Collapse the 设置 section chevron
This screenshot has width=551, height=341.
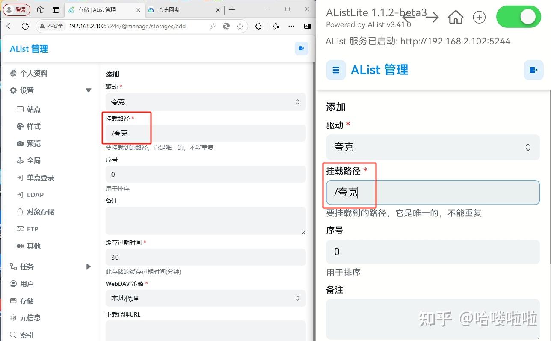coord(89,90)
